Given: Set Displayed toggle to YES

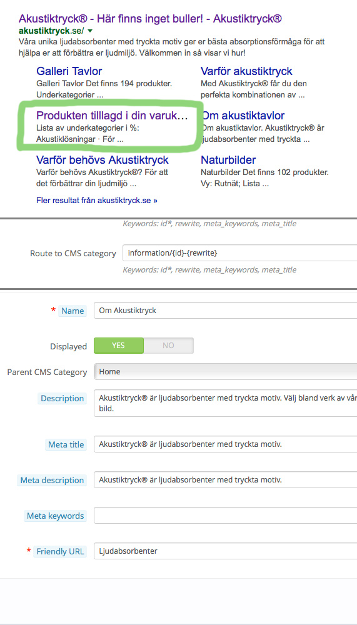Looking at the screenshot, I should click(x=118, y=346).
